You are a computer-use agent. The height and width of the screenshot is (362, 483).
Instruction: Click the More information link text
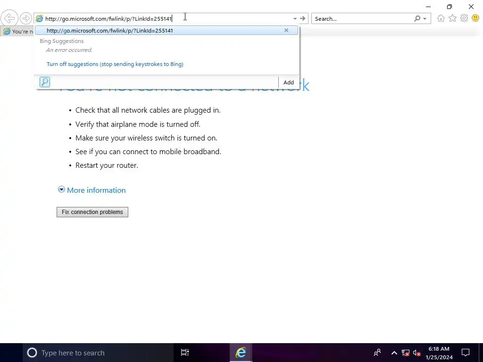[96, 190]
